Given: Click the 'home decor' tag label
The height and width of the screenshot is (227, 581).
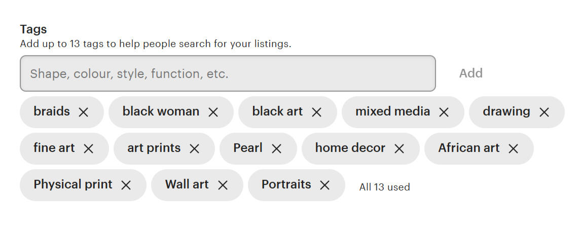Looking at the screenshot, I should (x=350, y=148).
